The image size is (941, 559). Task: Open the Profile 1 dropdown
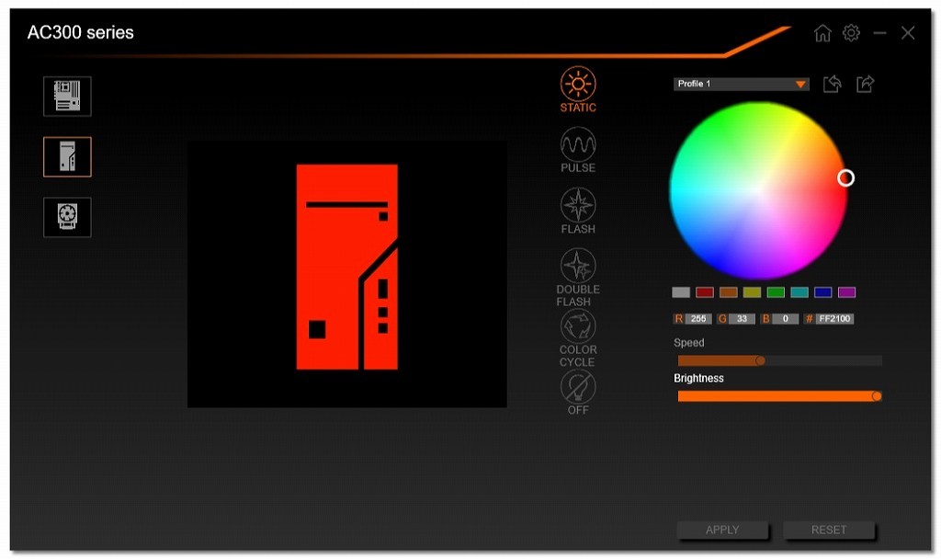pyautogui.click(x=742, y=84)
